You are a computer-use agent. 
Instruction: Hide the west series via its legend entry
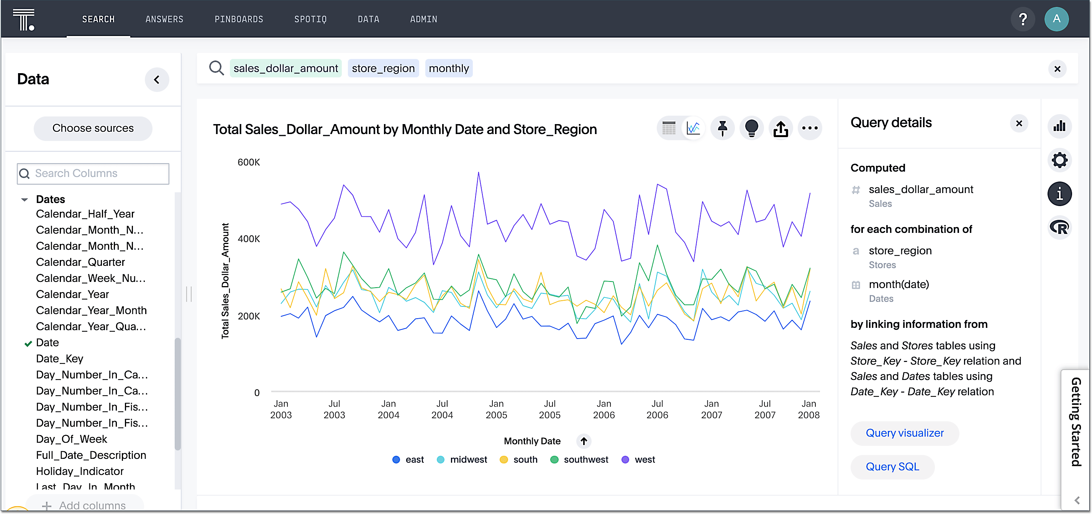pyautogui.click(x=638, y=459)
